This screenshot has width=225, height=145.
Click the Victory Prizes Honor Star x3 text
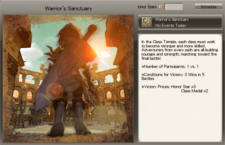[169, 87]
